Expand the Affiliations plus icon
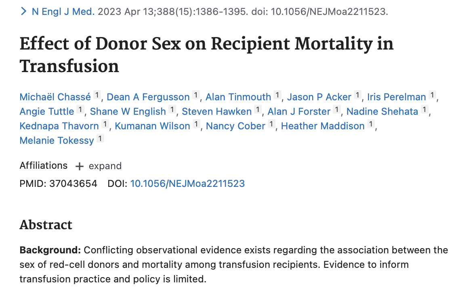The image size is (475, 290). 79,166
